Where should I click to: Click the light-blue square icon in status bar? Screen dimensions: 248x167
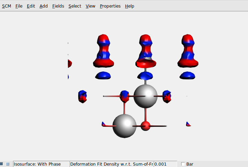8,164
